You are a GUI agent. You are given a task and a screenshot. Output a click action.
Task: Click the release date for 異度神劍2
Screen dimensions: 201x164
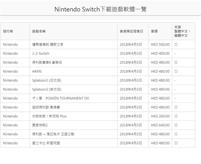[x=131, y=125]
